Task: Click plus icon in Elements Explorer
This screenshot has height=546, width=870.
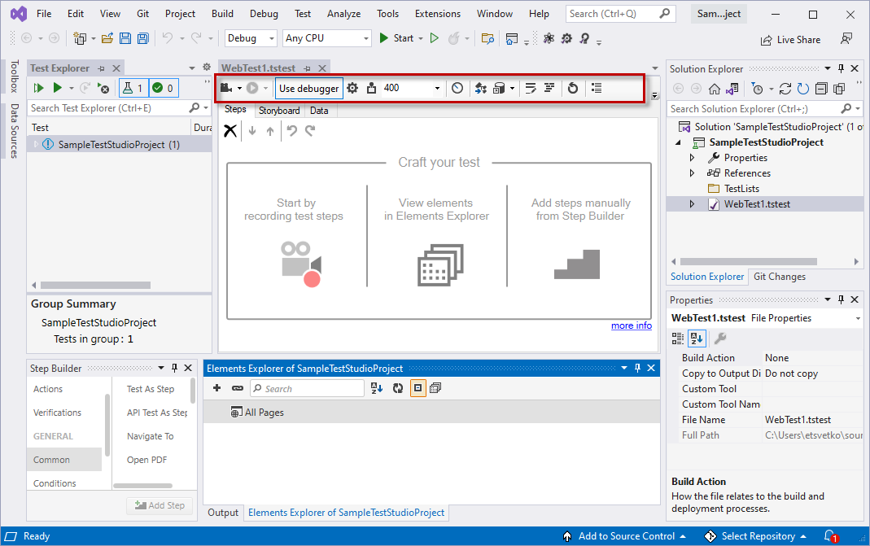Action: [217, 388]
